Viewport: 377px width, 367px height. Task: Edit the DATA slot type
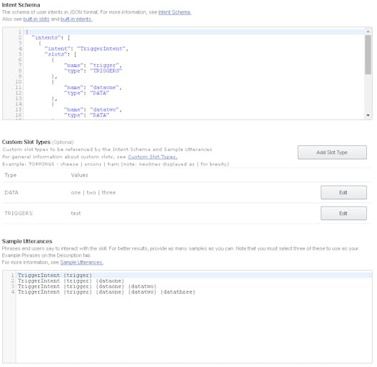(344, 192)
